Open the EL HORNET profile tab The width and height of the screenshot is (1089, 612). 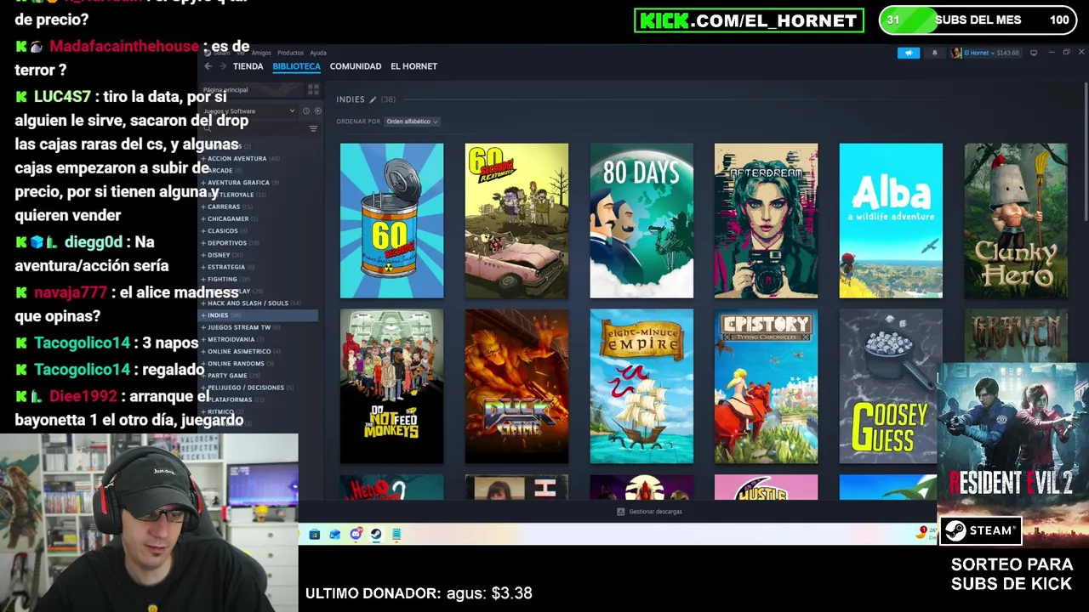click(x=413, y=66)
